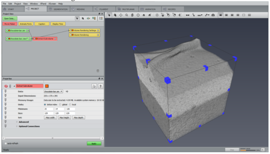Image resolution: width=270 pixels, height=154 pixels.
Task: Expand the Optional Connections section
Action: tap(17, 126)
